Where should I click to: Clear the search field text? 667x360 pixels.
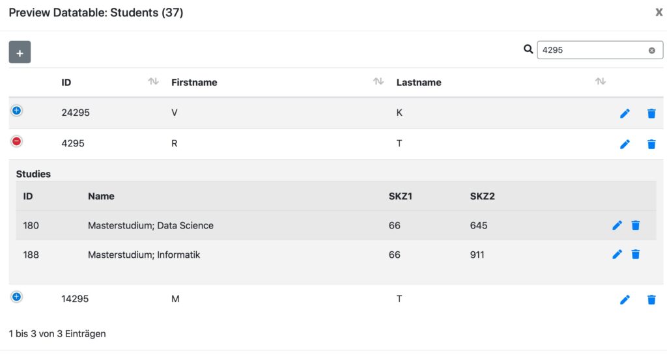click(651, 50)
